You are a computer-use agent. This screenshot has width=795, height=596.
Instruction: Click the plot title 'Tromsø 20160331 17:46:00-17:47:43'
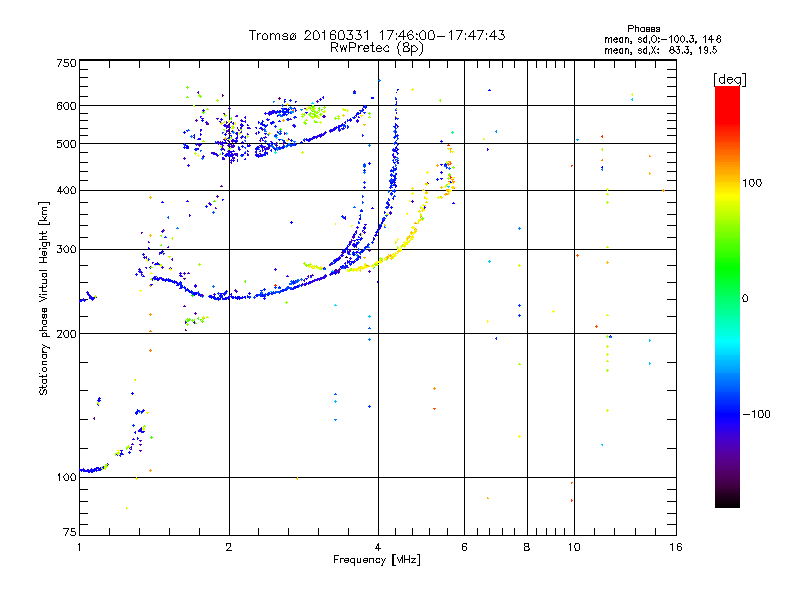[x=377, y=35]
